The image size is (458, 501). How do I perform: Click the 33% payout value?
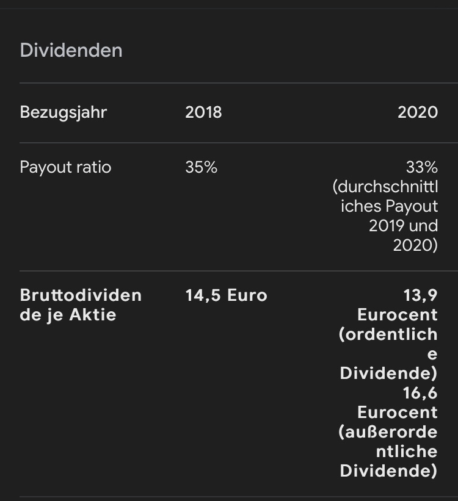(x=422, y=167)
